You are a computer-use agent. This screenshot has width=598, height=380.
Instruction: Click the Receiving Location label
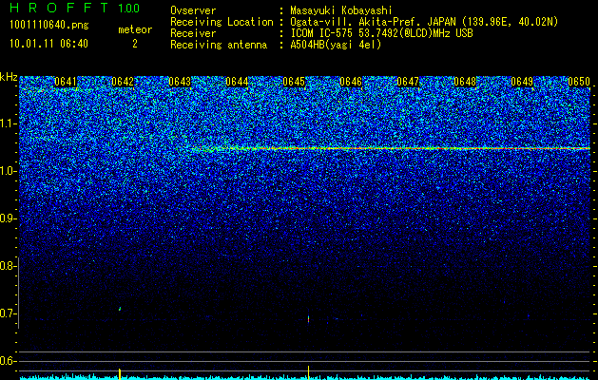coord(222,22)
